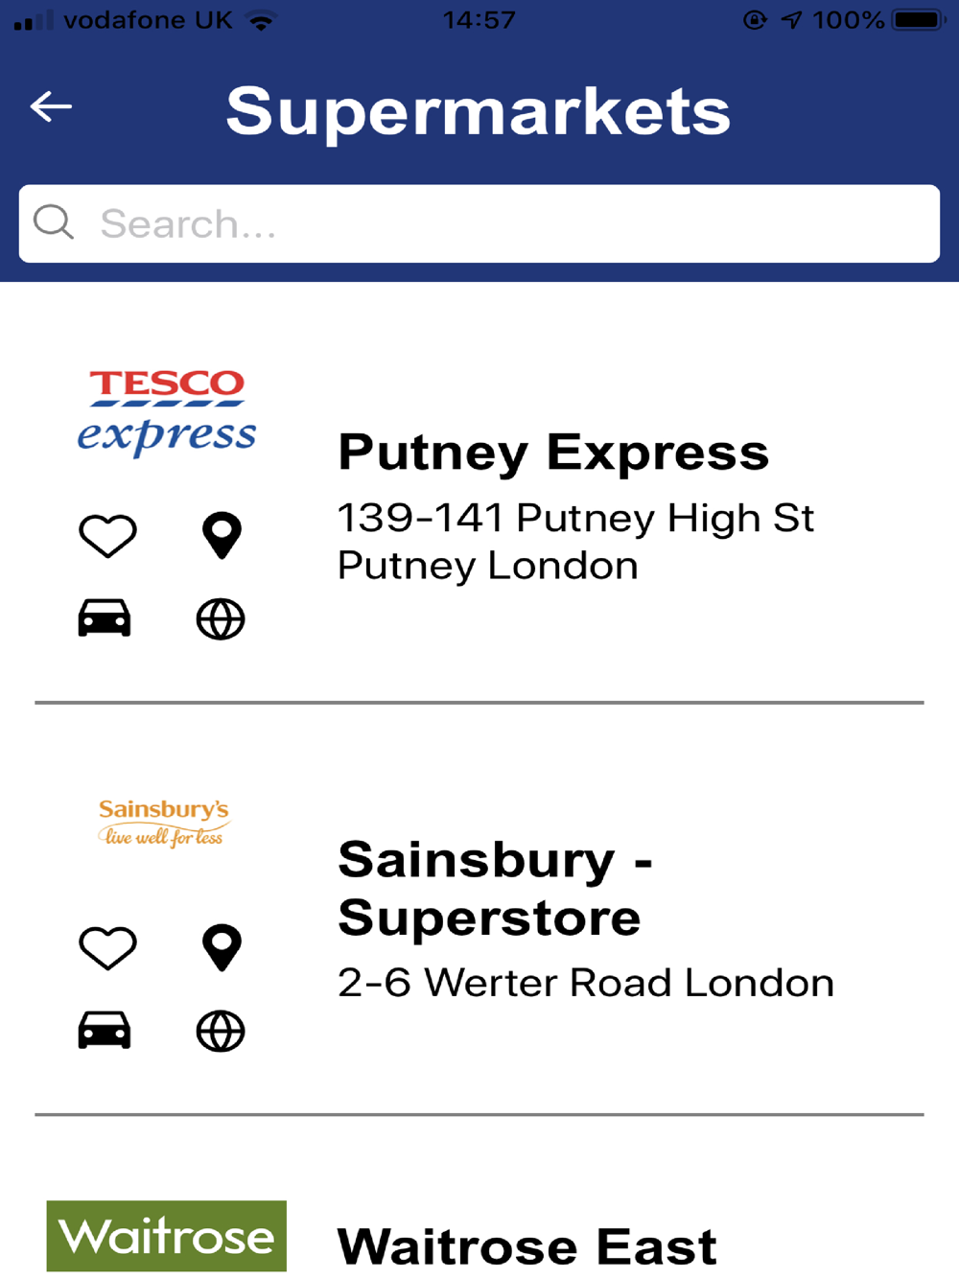959x1279 pixels.
Task: Tap the Supermarkets page title
Action: (479, 112)
